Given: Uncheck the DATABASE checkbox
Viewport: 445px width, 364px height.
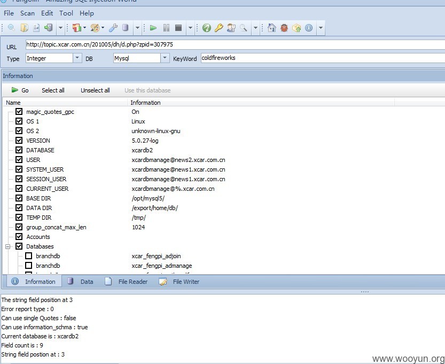Looking at the screenshot, I should click(x=19, y=150).
